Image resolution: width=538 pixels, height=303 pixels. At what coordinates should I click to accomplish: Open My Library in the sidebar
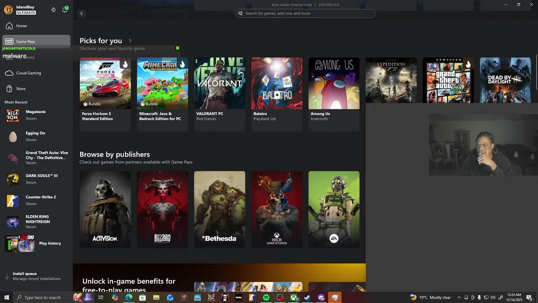(x=36, y=57)
